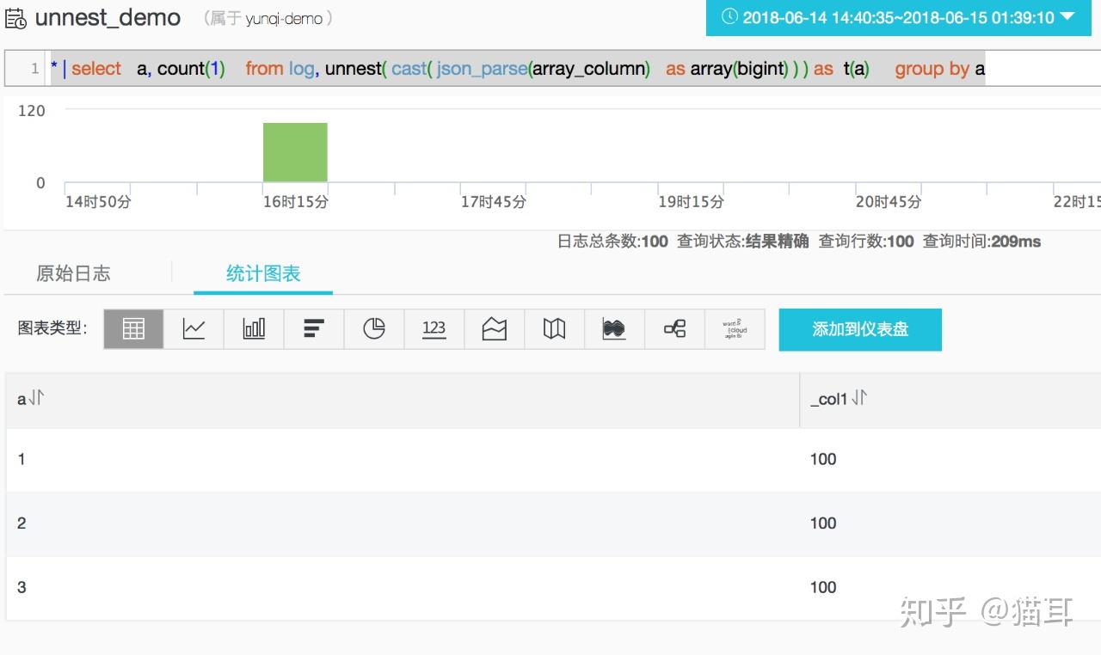Click inside the SQL query input field
The height and width of the screenshot is (655, 1101).
coord(516,69)
